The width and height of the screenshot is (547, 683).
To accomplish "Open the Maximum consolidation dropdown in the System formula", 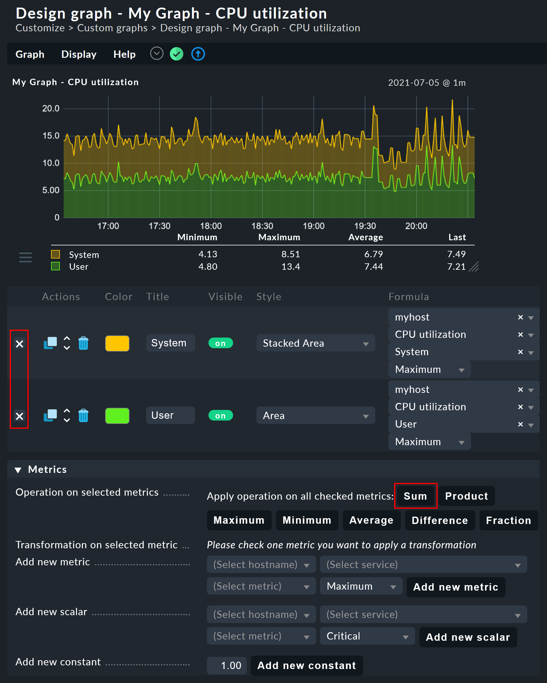I will click(429, 369).
